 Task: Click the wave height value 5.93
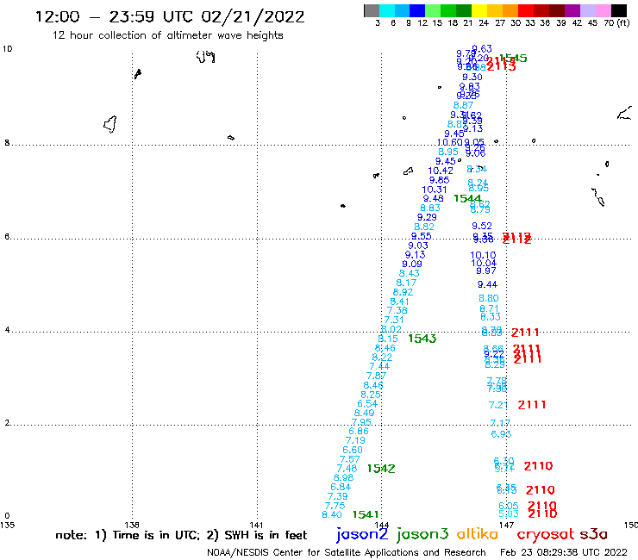click(509, 514)
